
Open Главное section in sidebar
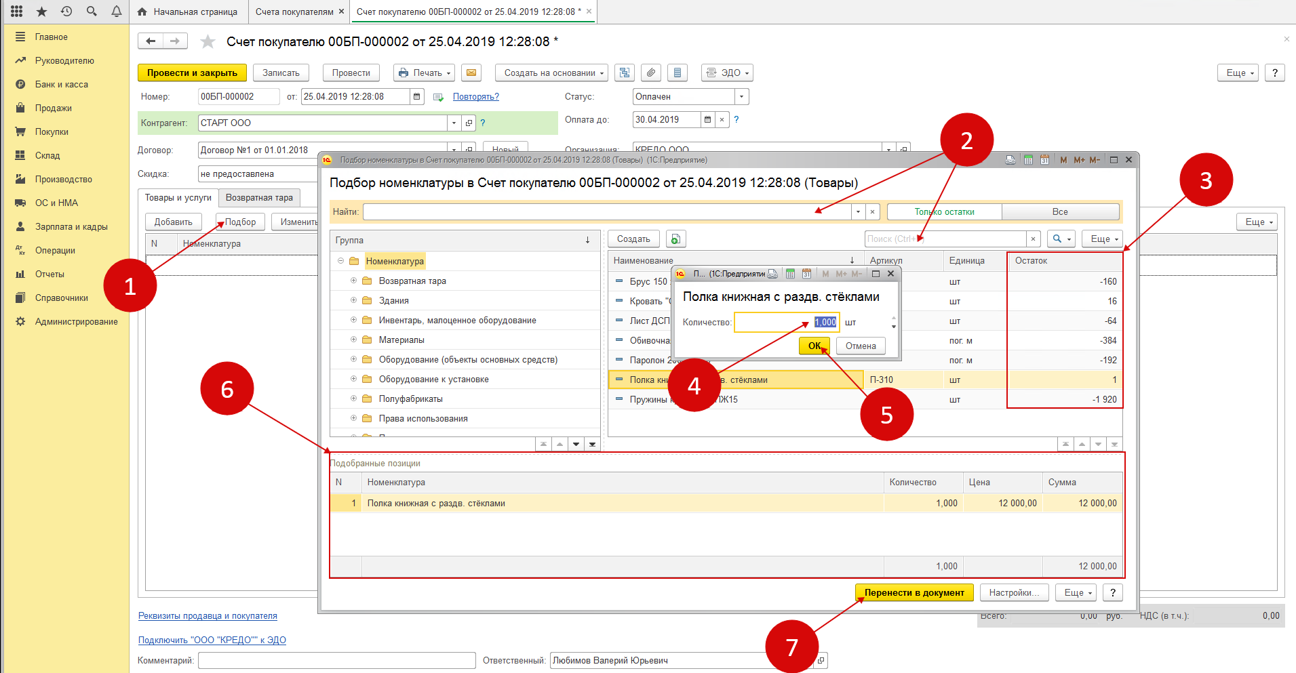point(52,37)
